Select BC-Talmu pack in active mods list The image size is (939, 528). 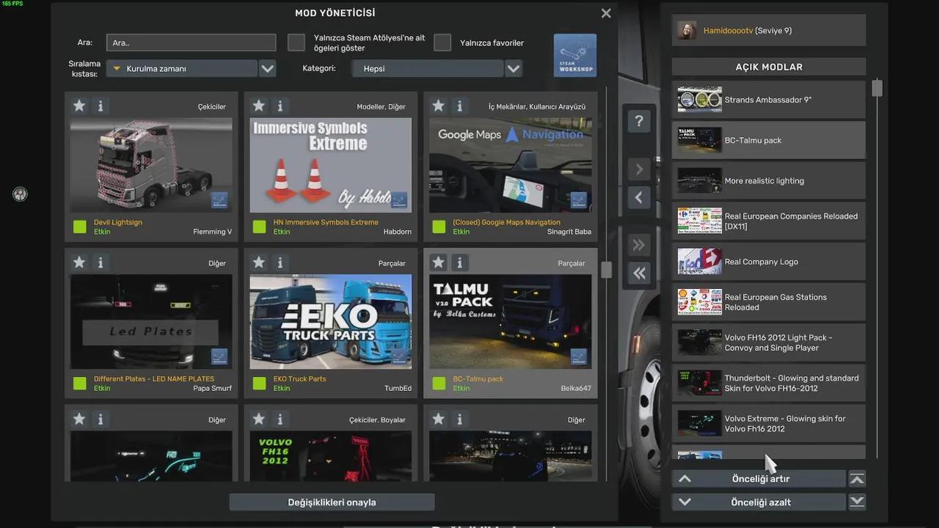[769, 140]
